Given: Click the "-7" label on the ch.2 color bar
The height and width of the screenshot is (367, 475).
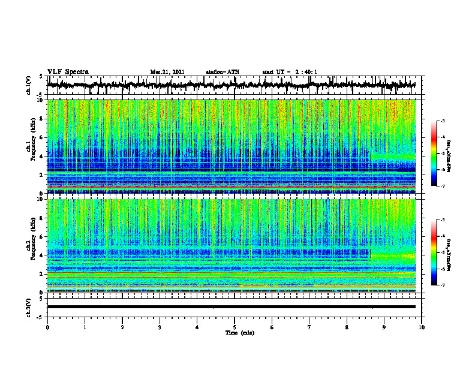Looking at the screenshot, I should 442,285.
